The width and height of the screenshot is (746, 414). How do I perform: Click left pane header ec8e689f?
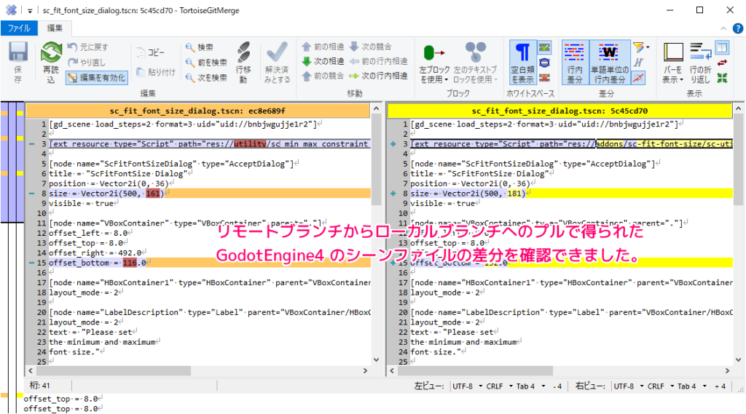(x=197, y=111)
